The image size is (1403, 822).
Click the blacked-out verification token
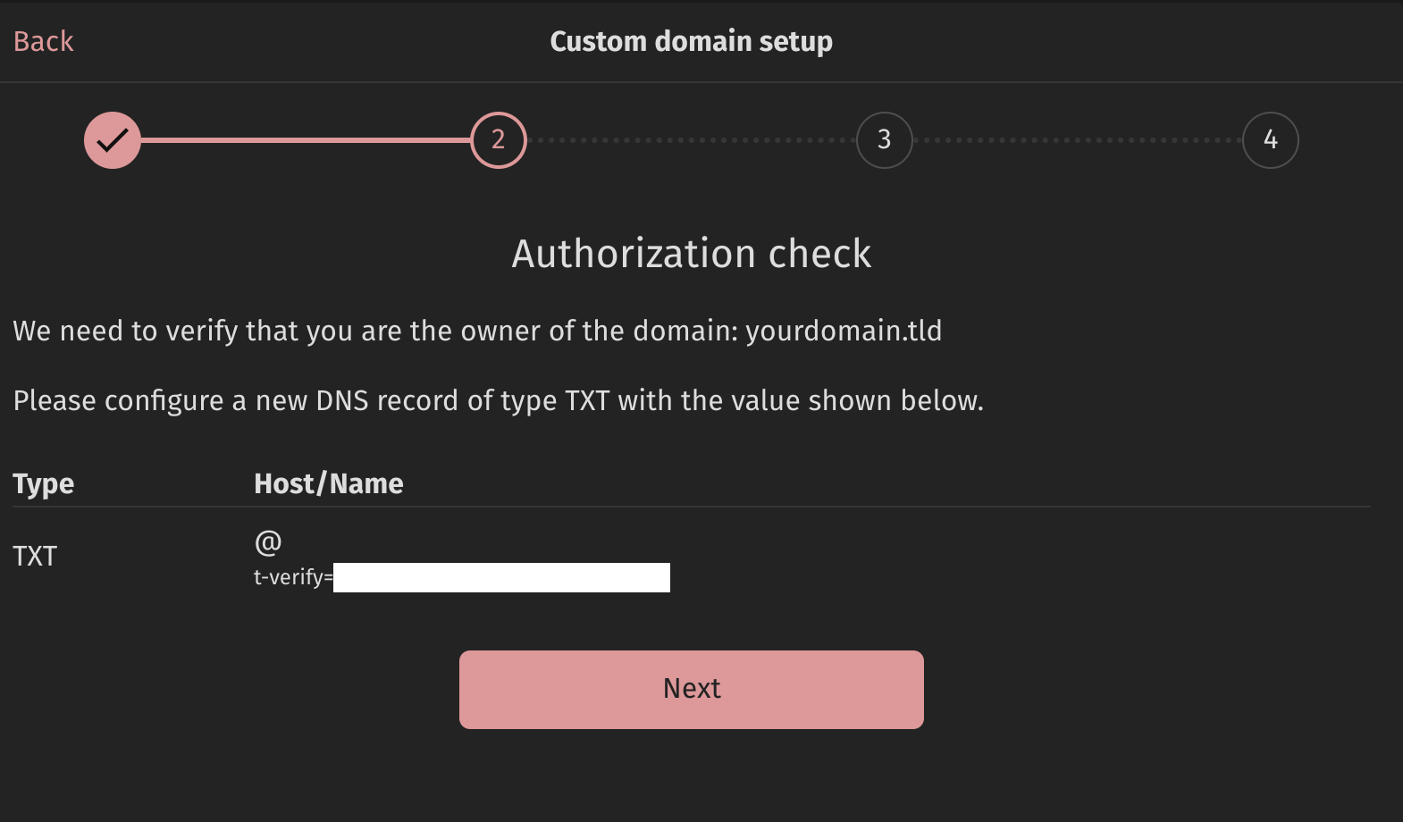point(501,577)
